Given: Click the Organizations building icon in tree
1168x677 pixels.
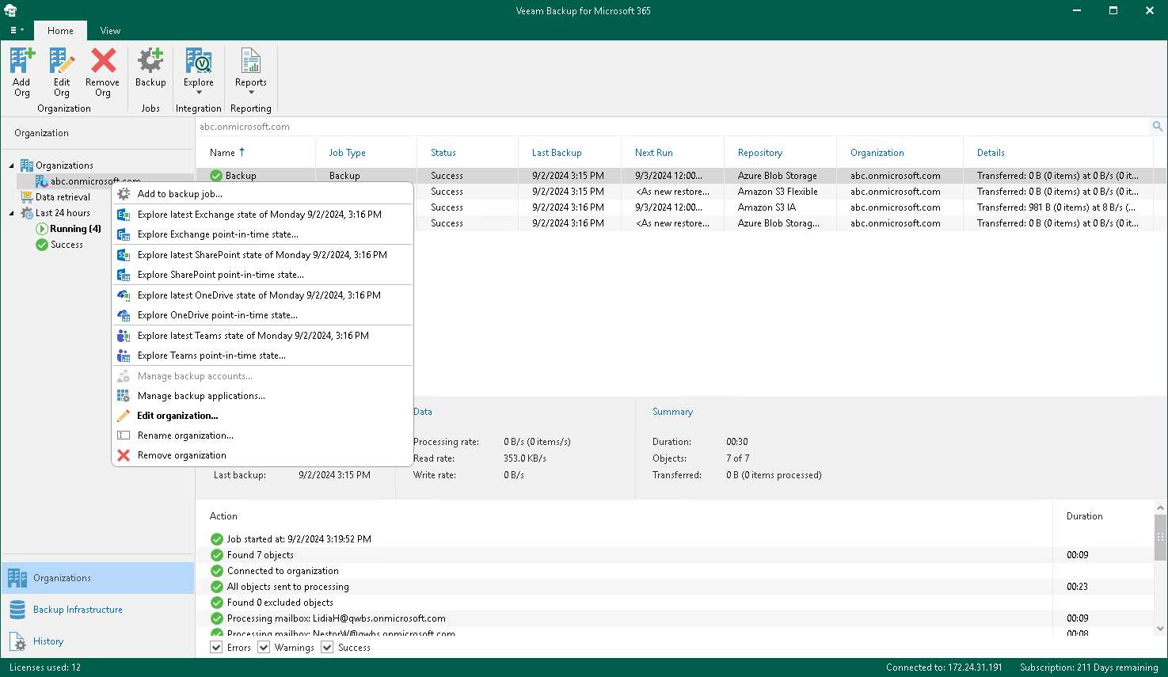Looking at the screenshot, I should pyautogui.click(x=27, y=165).
